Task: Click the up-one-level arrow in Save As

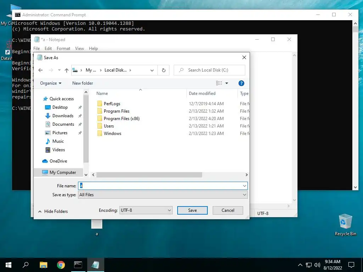Action: (x=66, y=70)
